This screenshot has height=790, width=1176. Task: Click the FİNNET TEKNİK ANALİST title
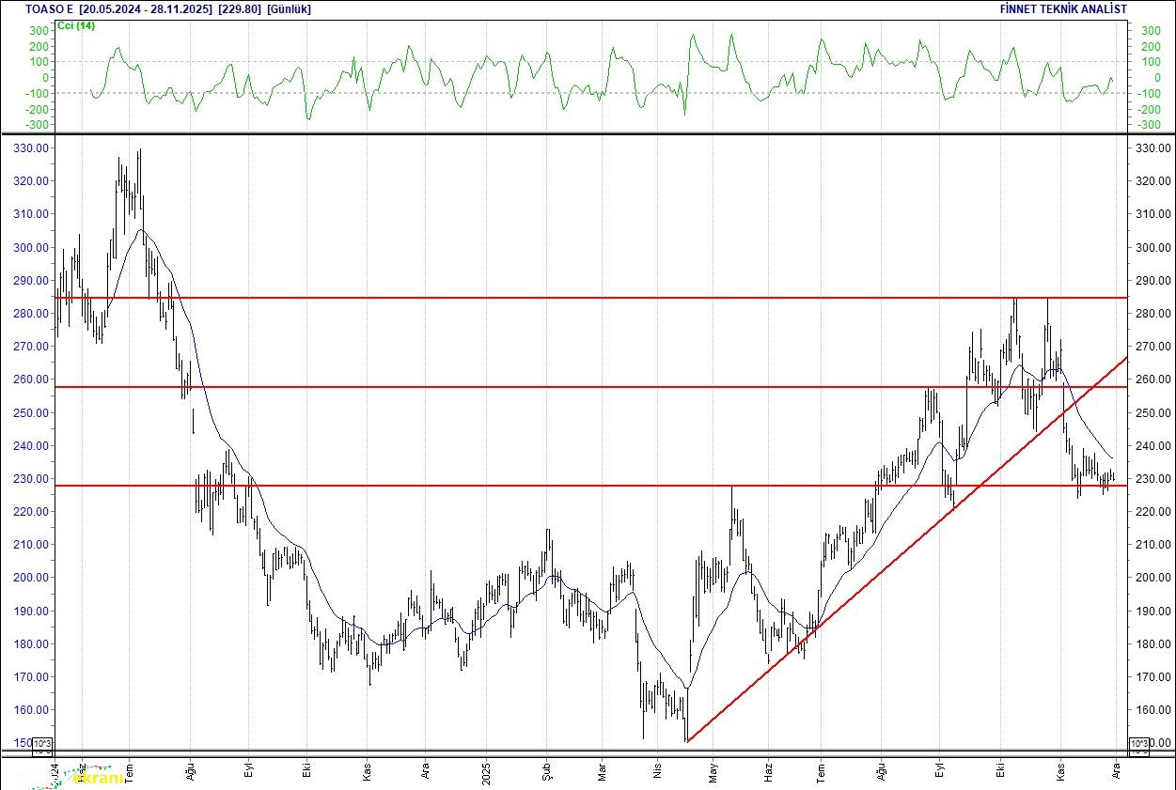coord(1063,9)
